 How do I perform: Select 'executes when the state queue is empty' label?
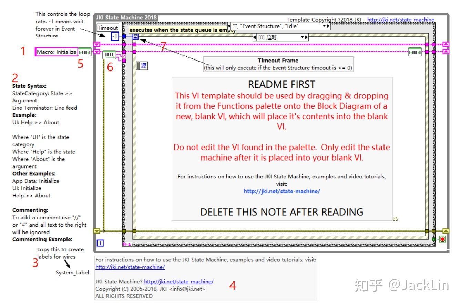point(183,30)
